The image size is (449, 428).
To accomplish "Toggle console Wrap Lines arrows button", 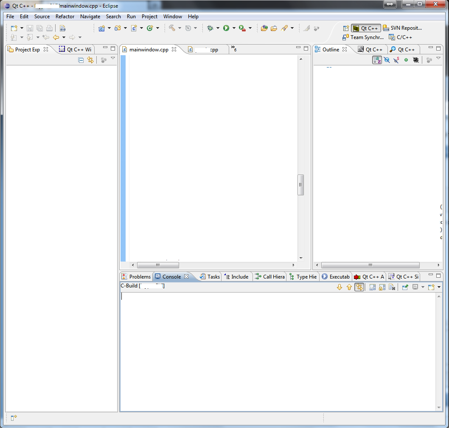I will pyautogui.click(x=359, y=287).
